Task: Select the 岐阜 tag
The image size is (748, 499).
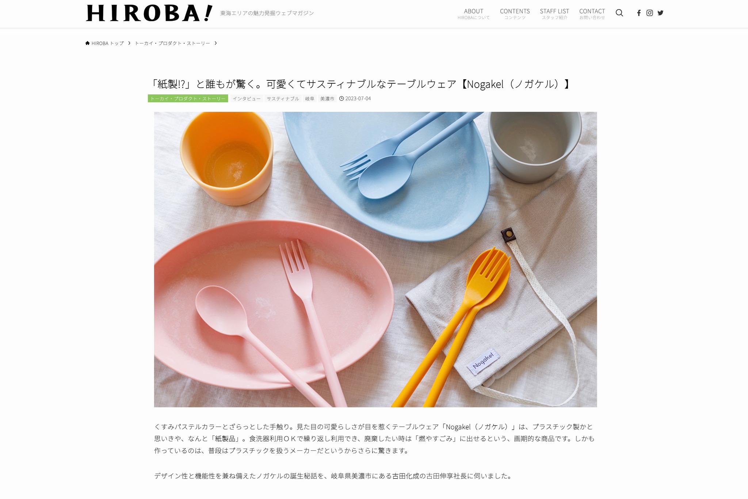Action: click(310, 99)
